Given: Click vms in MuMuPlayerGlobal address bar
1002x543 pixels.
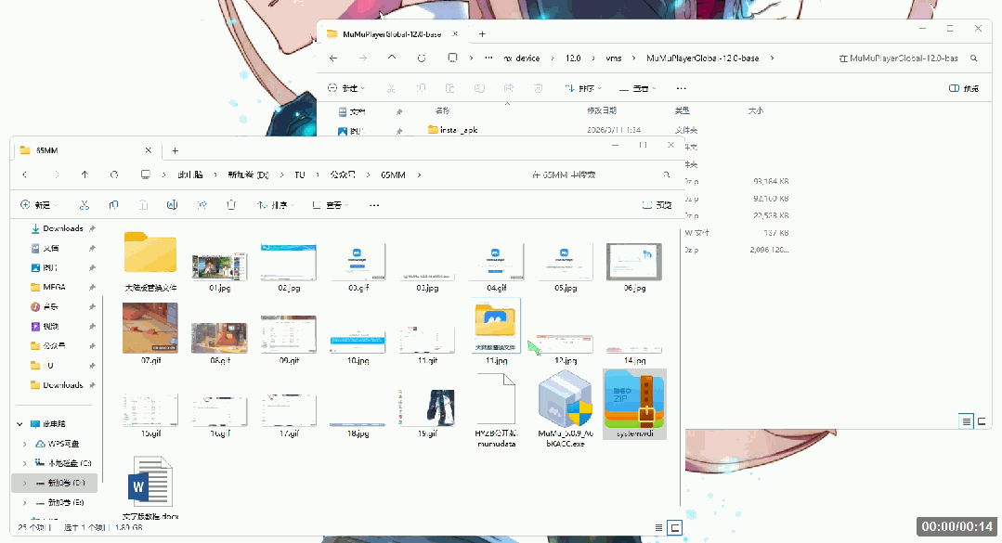Looking at the screenshot, I should point(614,58).
